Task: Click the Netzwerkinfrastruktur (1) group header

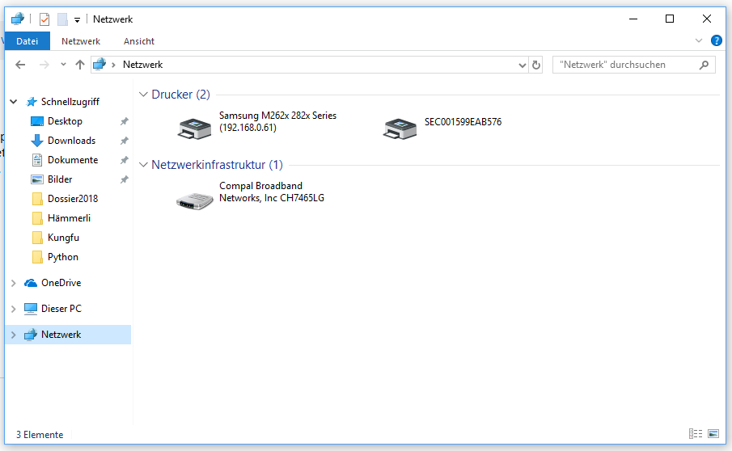Action: (x=217, y=165)
